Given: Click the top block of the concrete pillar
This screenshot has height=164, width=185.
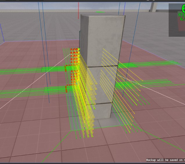Looking at the screenshot, I should [103, 40].
